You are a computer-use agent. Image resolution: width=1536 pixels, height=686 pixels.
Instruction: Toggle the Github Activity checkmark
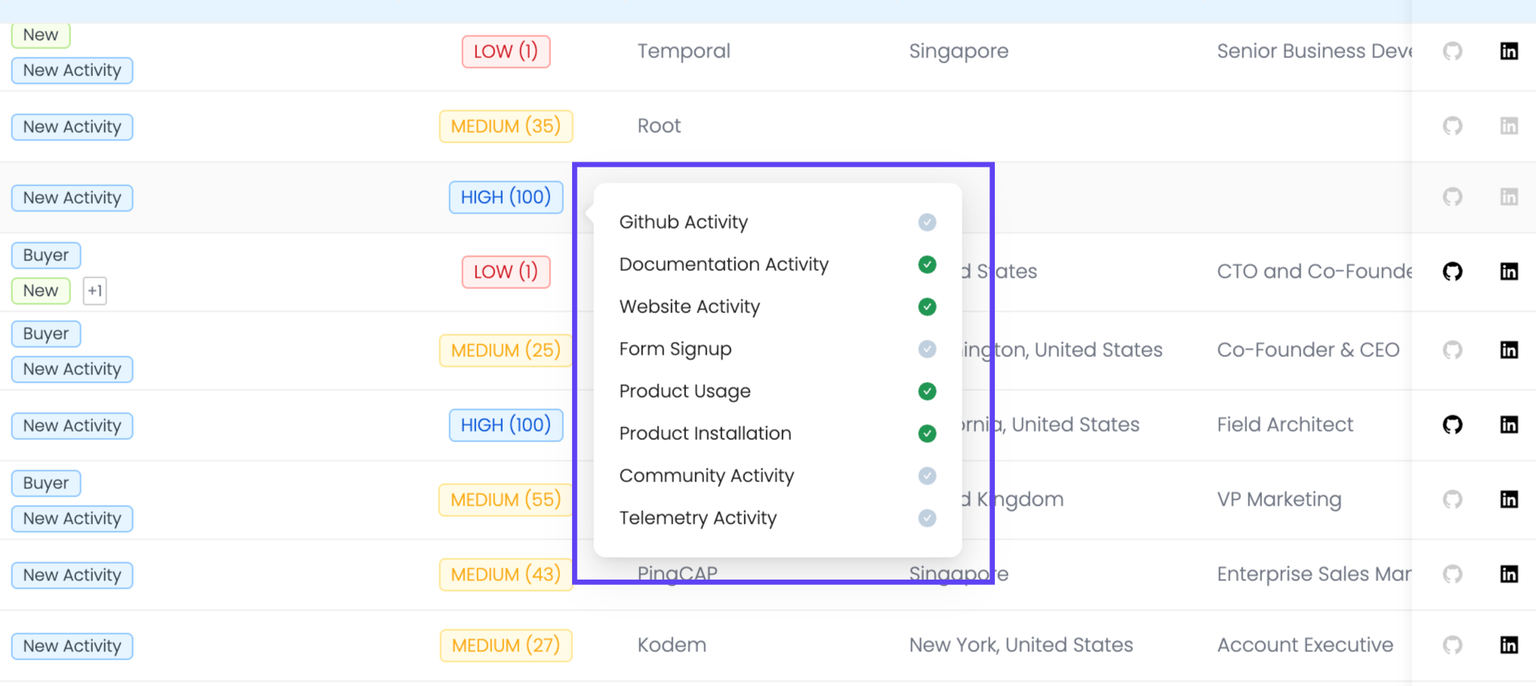pos(927,222)
